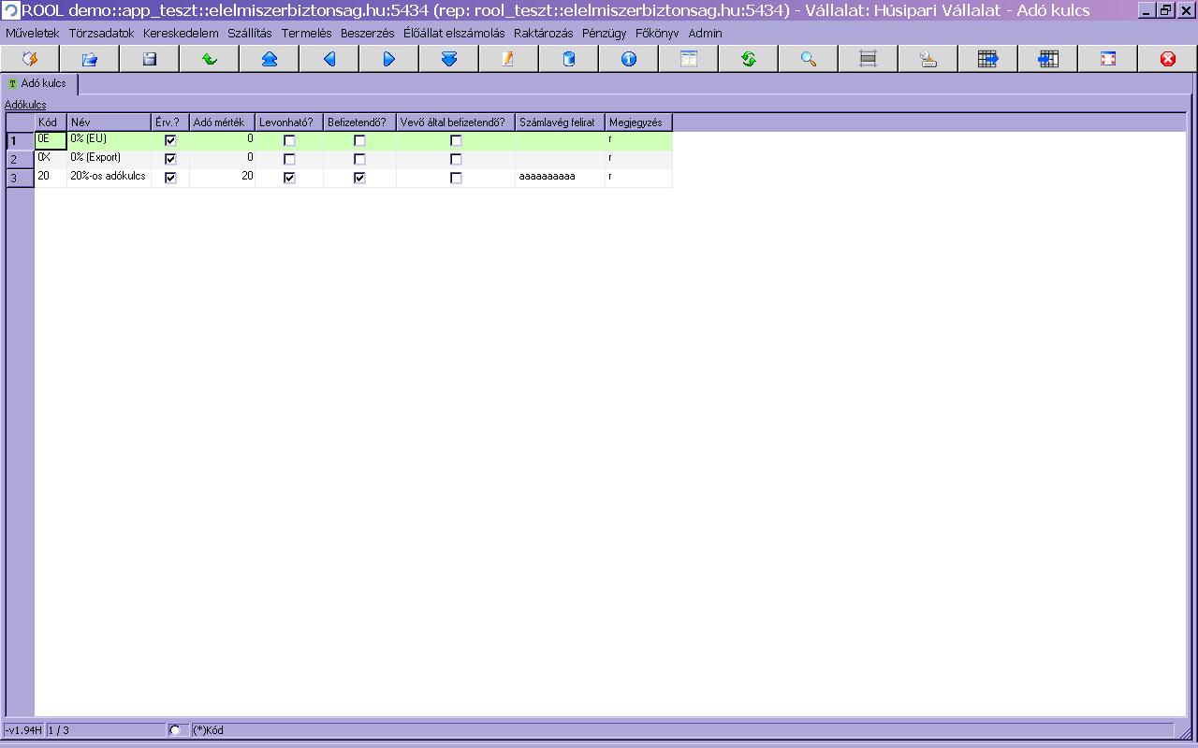Open the Főkönyv menu
The height and width of the screenshot is (748, 1198).
(x=657, y=33)
